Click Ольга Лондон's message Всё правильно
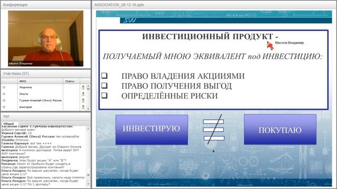The width and height of the screenshot is (337, 189). [43, 177]
